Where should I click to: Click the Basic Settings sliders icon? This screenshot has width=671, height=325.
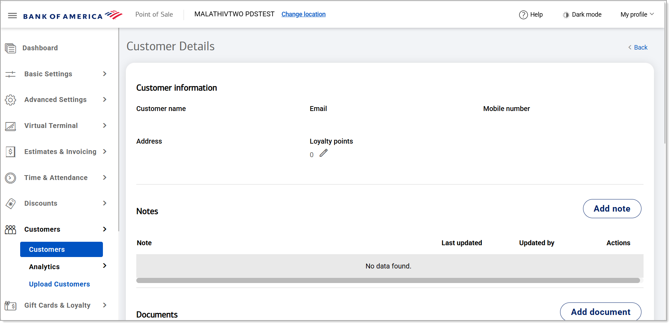point(10,74)
